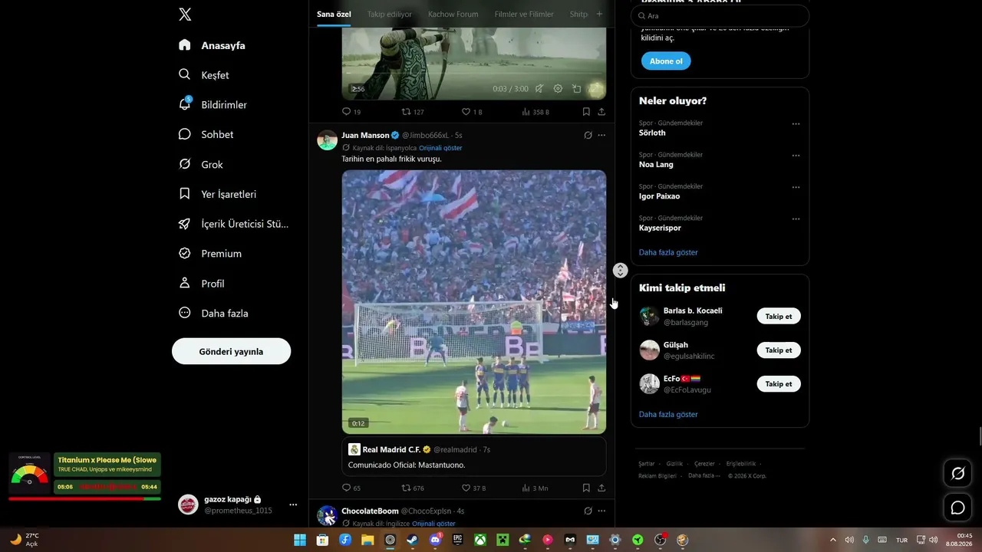Viewport: 982px width, 552px height.
Task: Follow Gülşah
Action: tap(779, 350)
